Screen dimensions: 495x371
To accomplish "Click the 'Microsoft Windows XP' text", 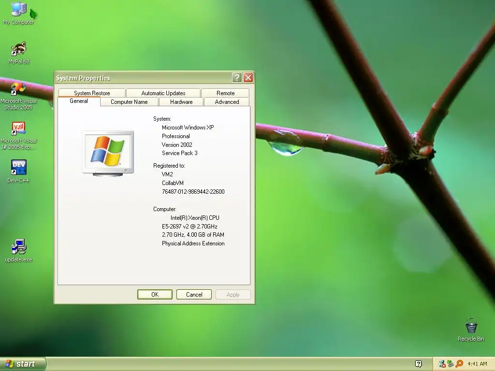I will pos(188,128).
